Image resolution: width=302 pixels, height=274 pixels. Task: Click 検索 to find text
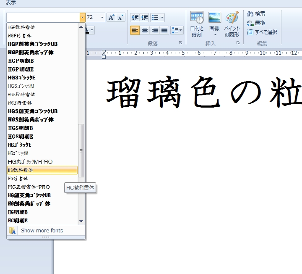pyautogui.click(x=256, y=14)
